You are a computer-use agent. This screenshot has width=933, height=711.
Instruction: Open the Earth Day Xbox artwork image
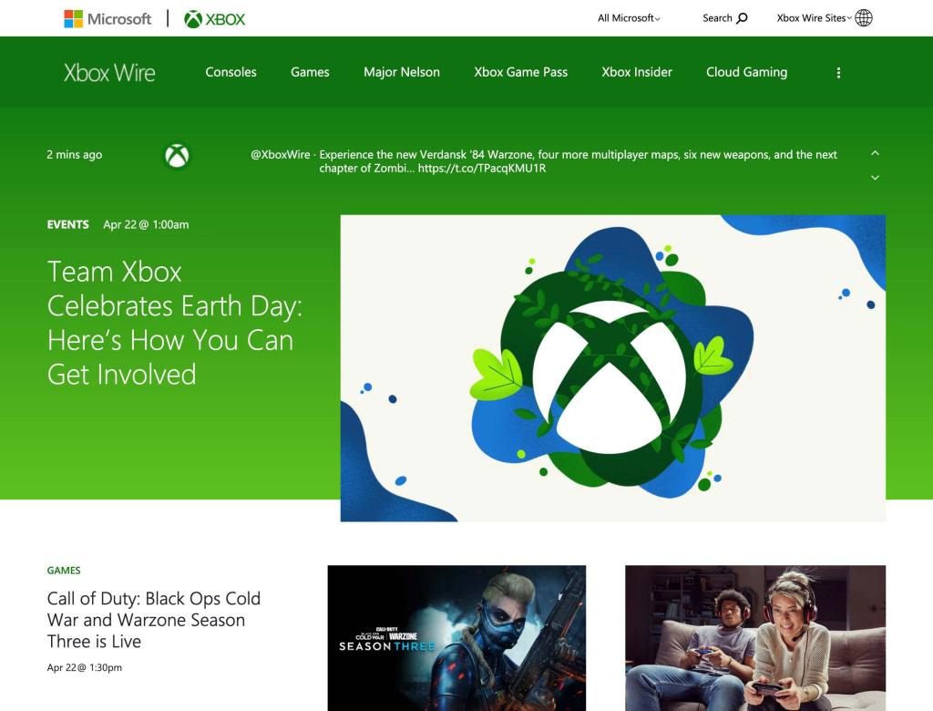click(613, 368)
